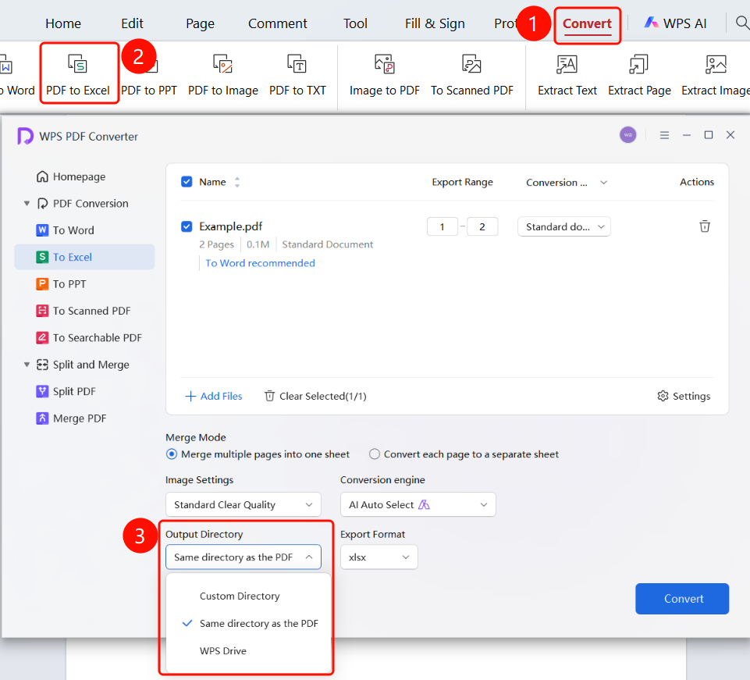Open the Fill & Sign tab
This screenshot has width=750, height=680.
435,23
